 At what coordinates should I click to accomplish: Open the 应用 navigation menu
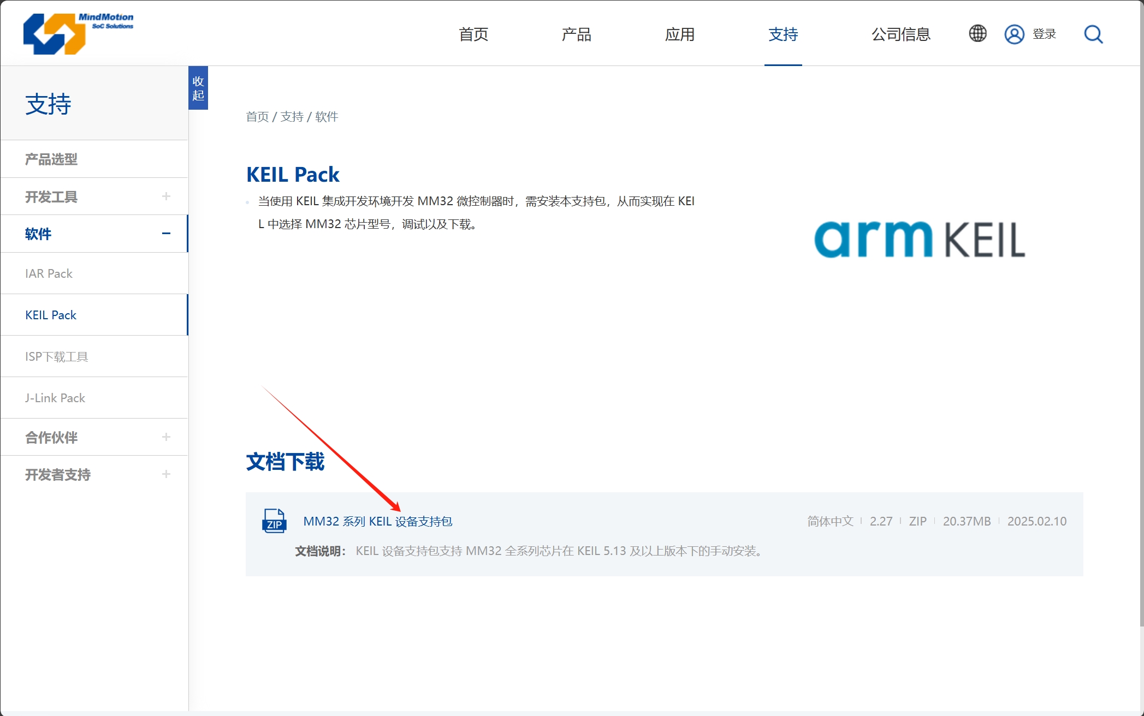click(679, 34)
